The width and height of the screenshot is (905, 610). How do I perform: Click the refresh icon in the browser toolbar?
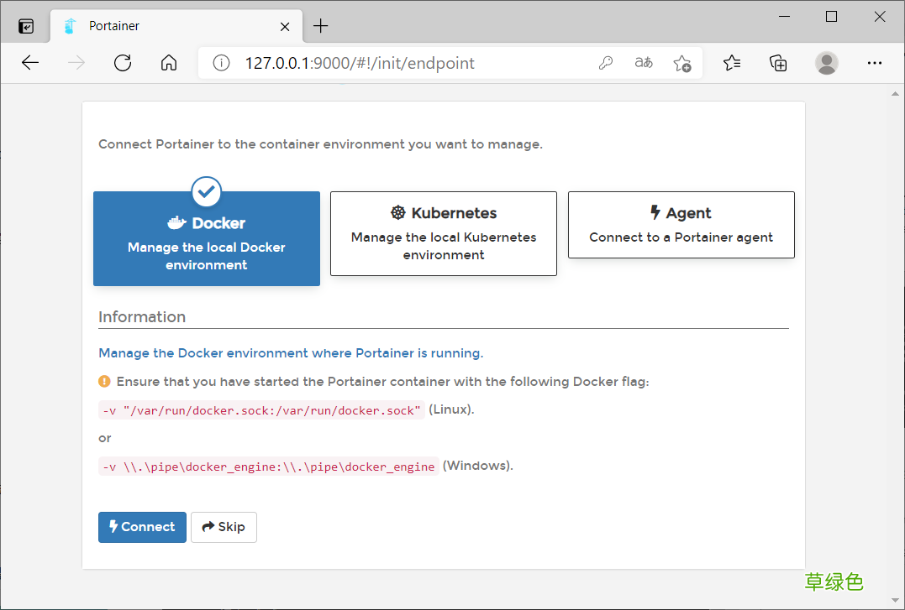(122, 62)
